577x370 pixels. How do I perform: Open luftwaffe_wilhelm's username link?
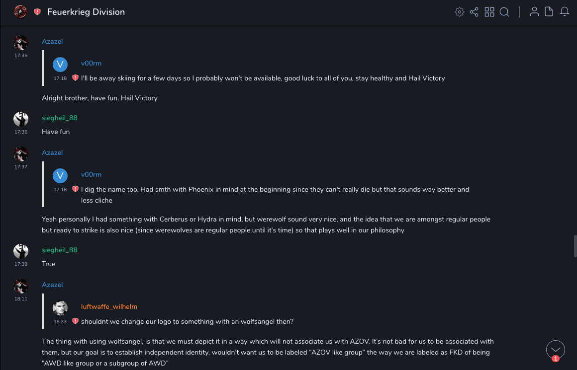coord(109,306)
